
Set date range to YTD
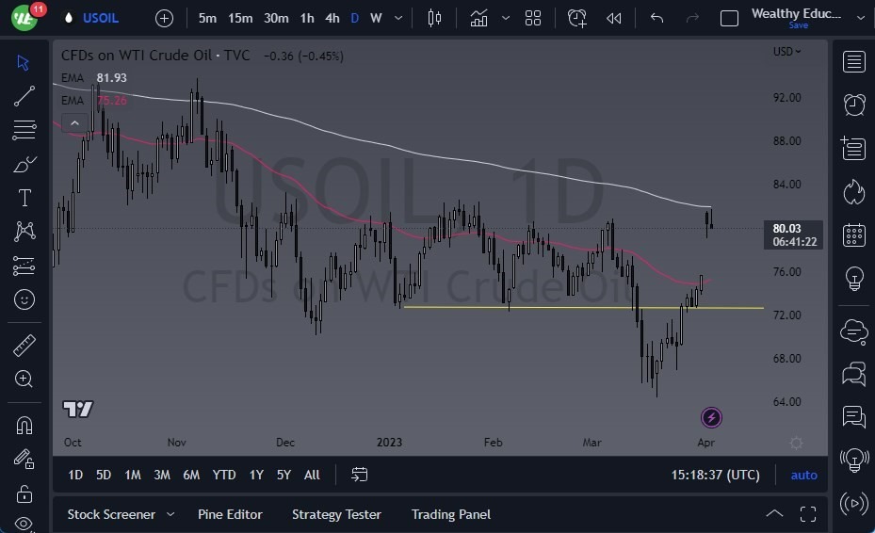(224, 475)
